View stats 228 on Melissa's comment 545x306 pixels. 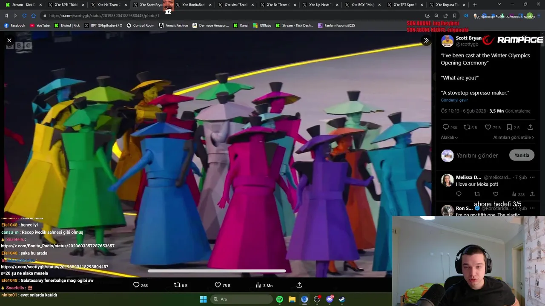(x=518, y=194)
